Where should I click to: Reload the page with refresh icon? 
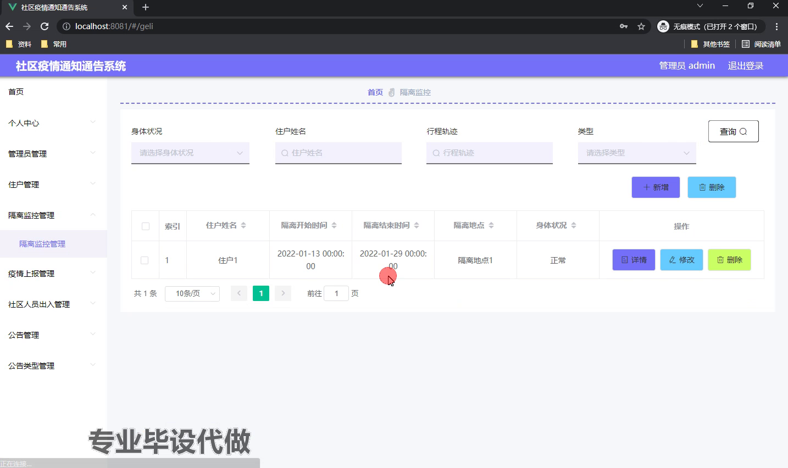coord(45,26)
